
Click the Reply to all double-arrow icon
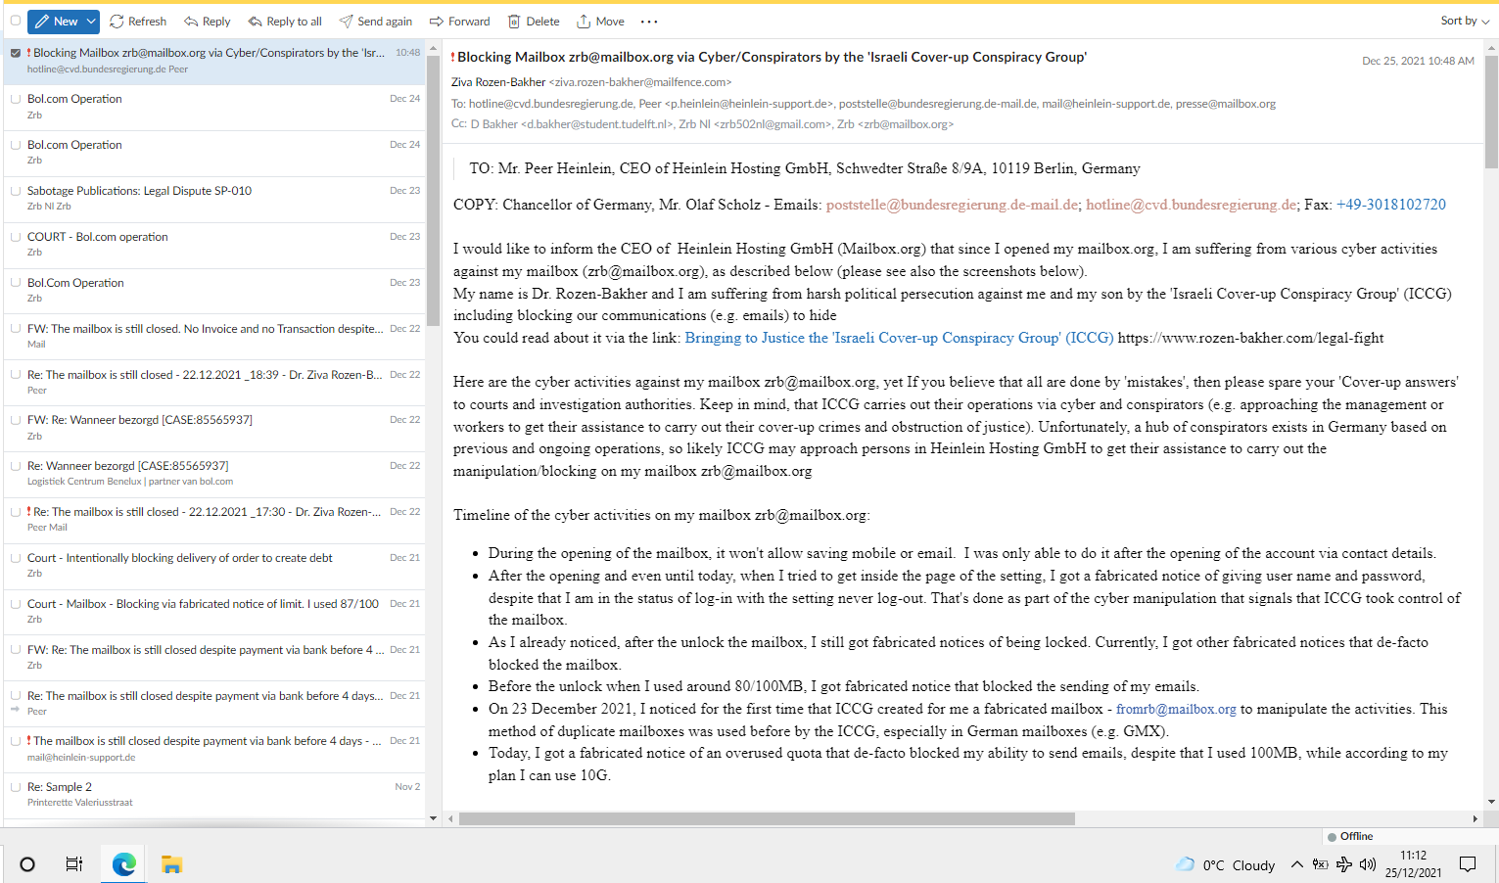[x=255, y=21]
